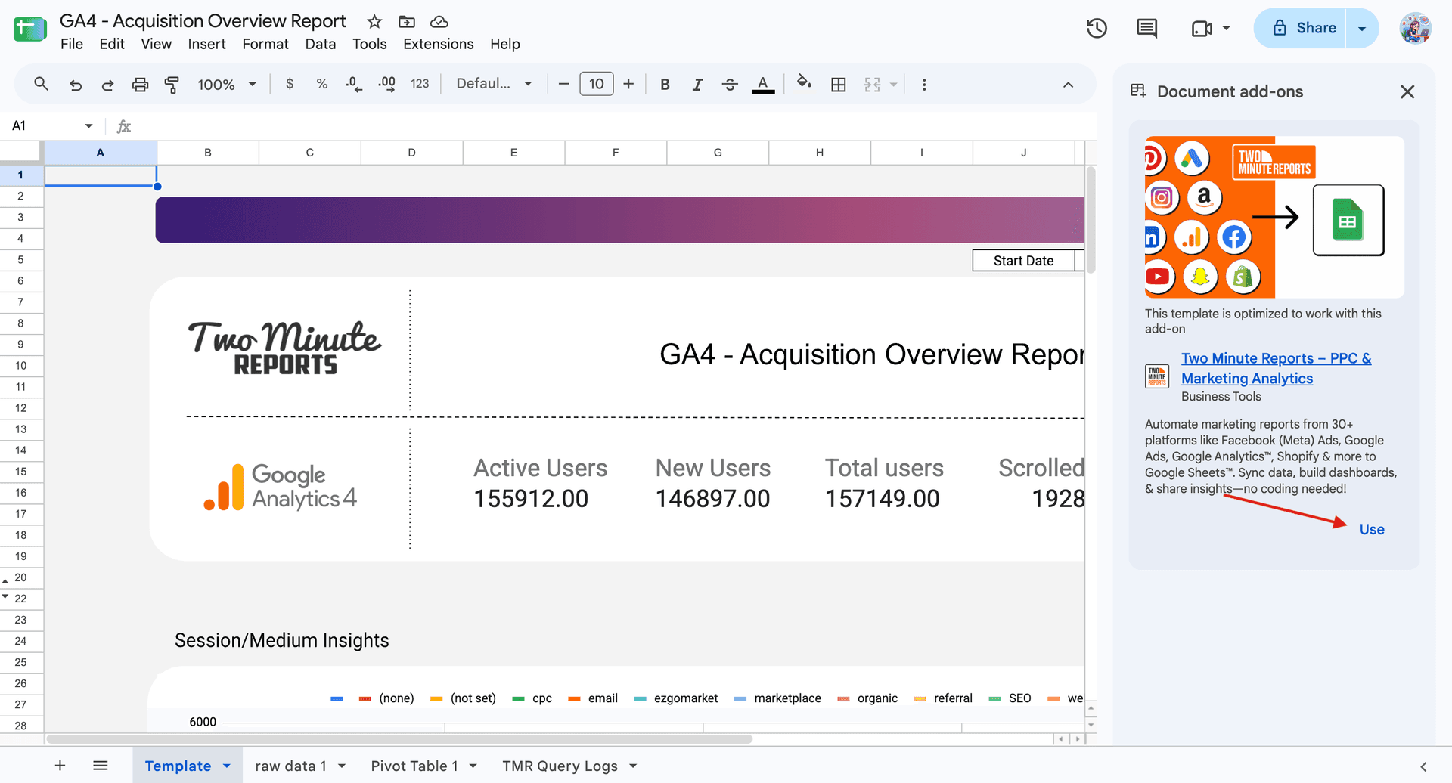Click the undo arrow icon
Screen dimensions: 1452x783
tap(76, 85)
